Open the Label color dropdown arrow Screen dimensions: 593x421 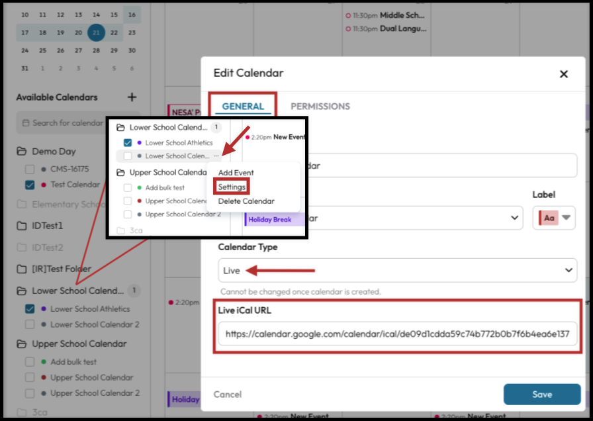point(566,218)
